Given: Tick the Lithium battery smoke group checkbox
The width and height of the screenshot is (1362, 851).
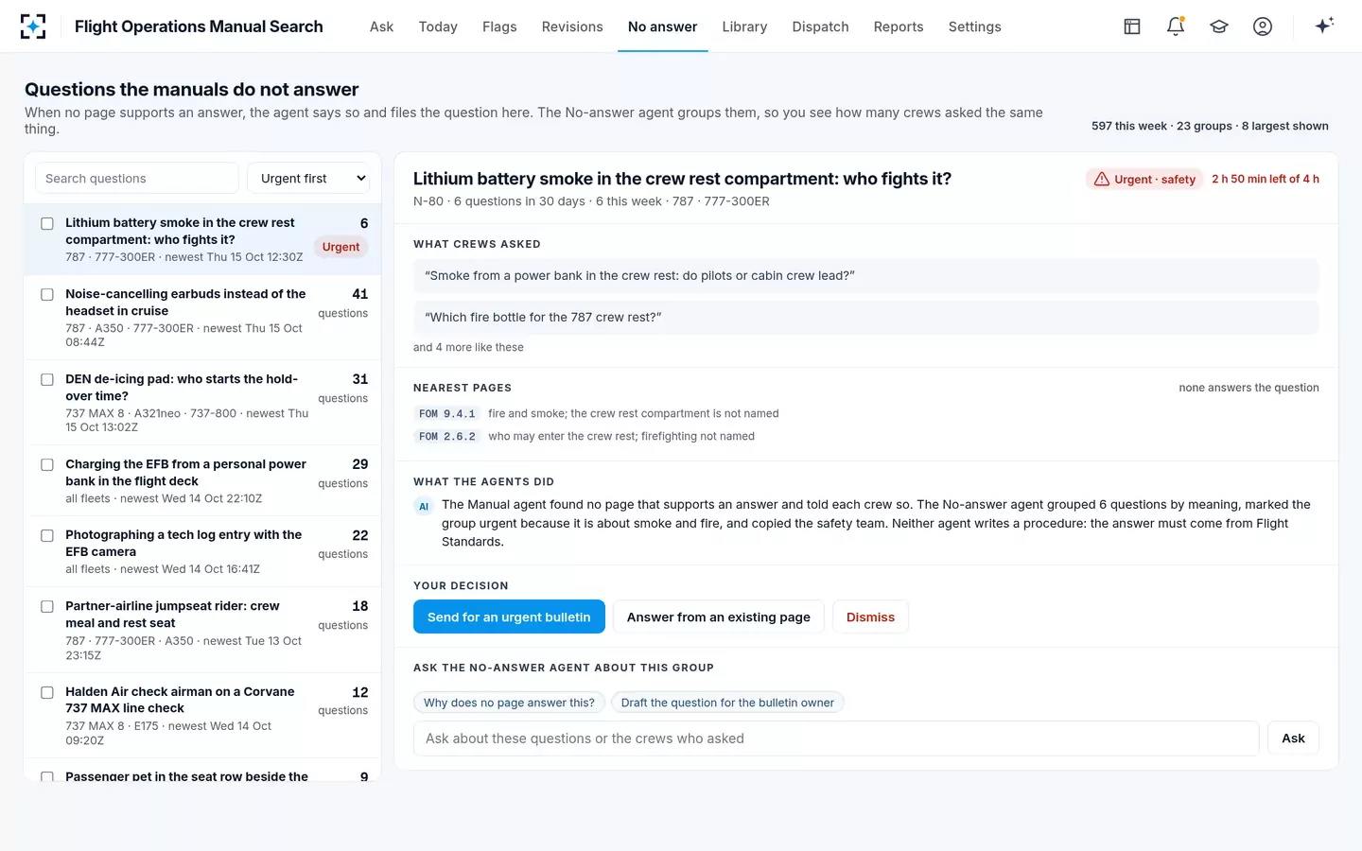Looking at the screenshot, I should [47, 223].
